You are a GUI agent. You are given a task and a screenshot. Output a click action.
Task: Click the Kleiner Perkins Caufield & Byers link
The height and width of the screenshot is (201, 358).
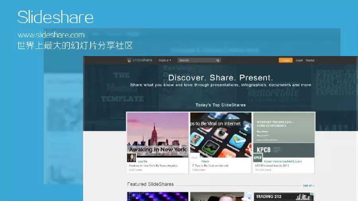click(283, 161)
